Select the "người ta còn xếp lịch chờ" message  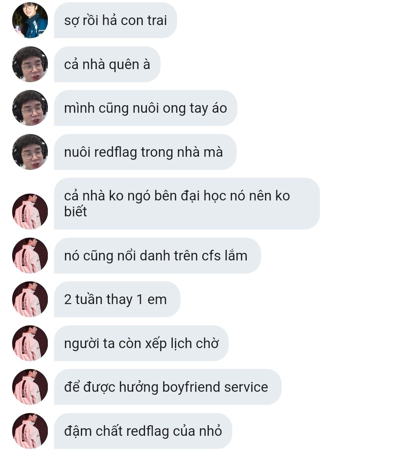tap(141, 343)
